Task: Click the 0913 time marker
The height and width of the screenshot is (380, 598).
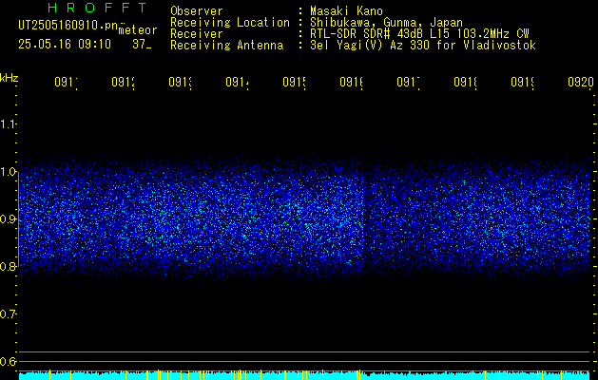Action: pos(181,82)
